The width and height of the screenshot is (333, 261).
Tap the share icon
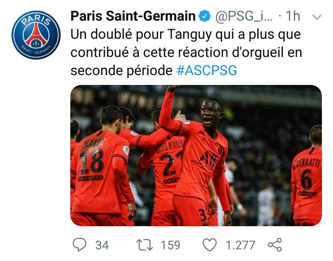[275, 245]
